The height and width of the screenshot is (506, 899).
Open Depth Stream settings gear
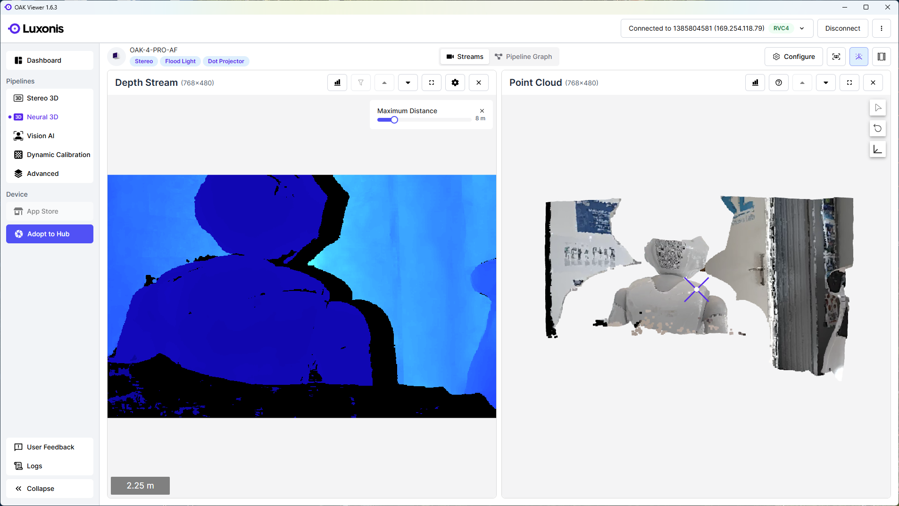[455, 83]
